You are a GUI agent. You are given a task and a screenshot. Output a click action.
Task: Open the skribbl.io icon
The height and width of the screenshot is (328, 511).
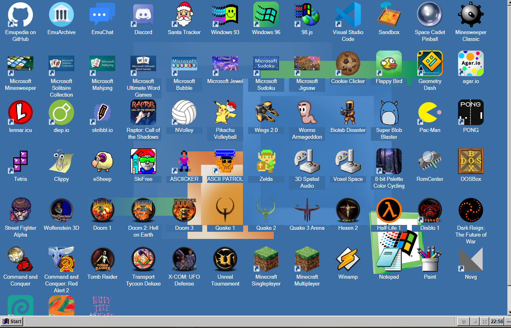pos(102,112)
